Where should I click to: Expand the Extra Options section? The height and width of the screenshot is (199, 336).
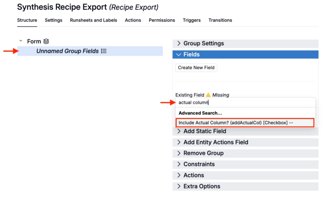(201, 186)
